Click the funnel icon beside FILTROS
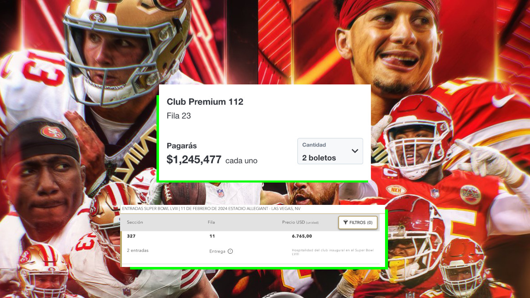 pos(345,222)
